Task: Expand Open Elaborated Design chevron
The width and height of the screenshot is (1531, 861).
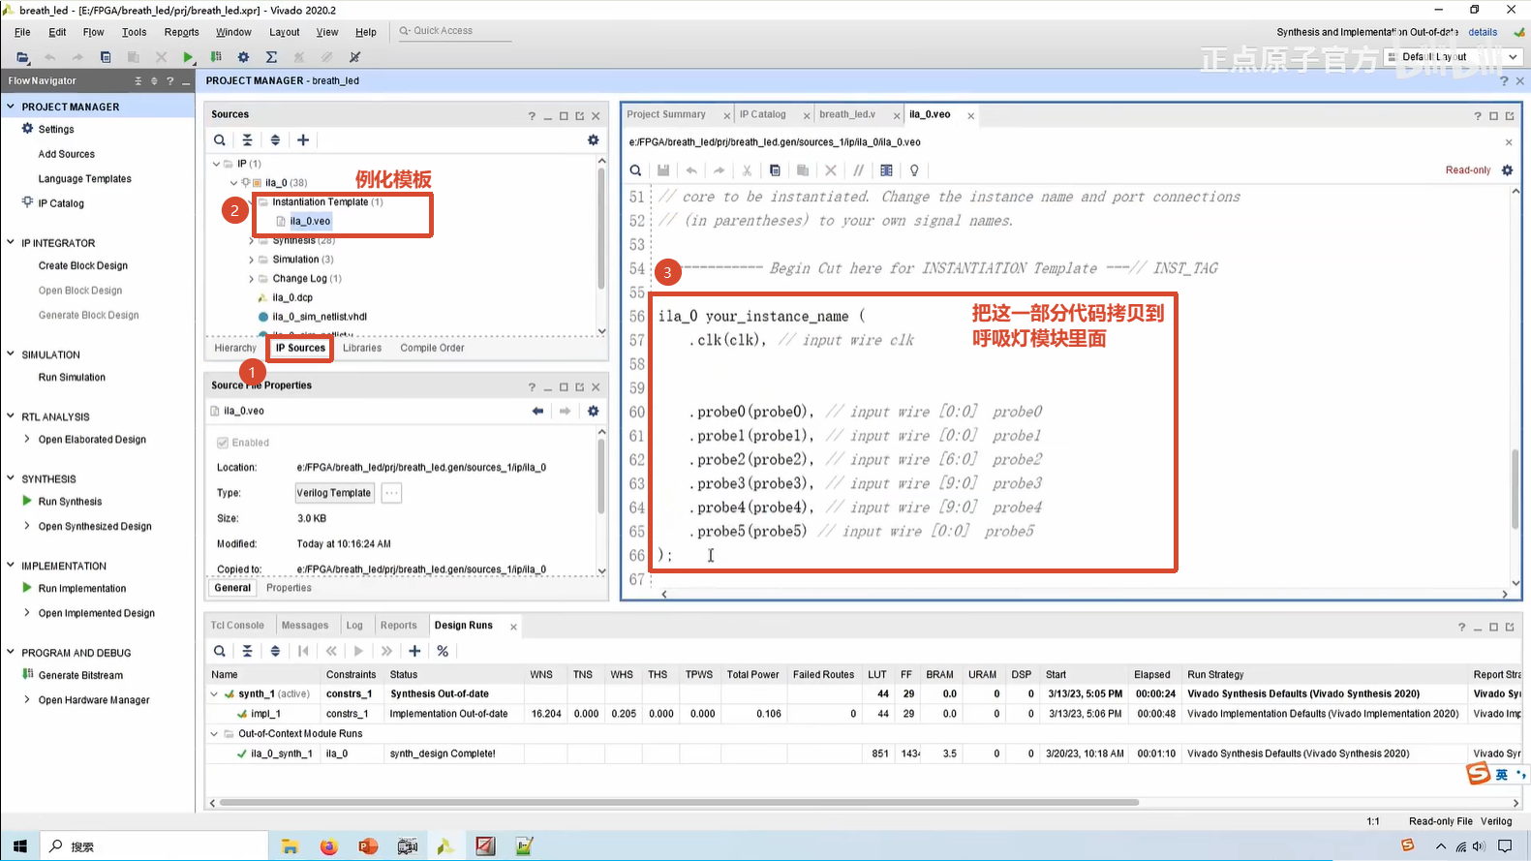Action: pyautogui.click(x=27, y=440)
